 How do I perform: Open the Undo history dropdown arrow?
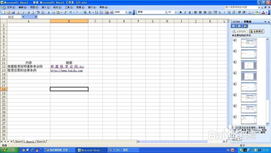(x=74, y=12)
